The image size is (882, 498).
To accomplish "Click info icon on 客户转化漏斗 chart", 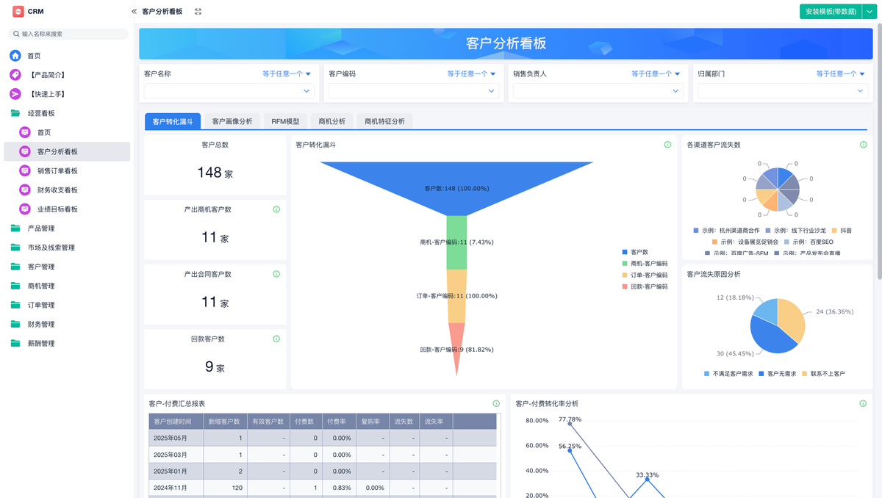I will coord(667,145).
